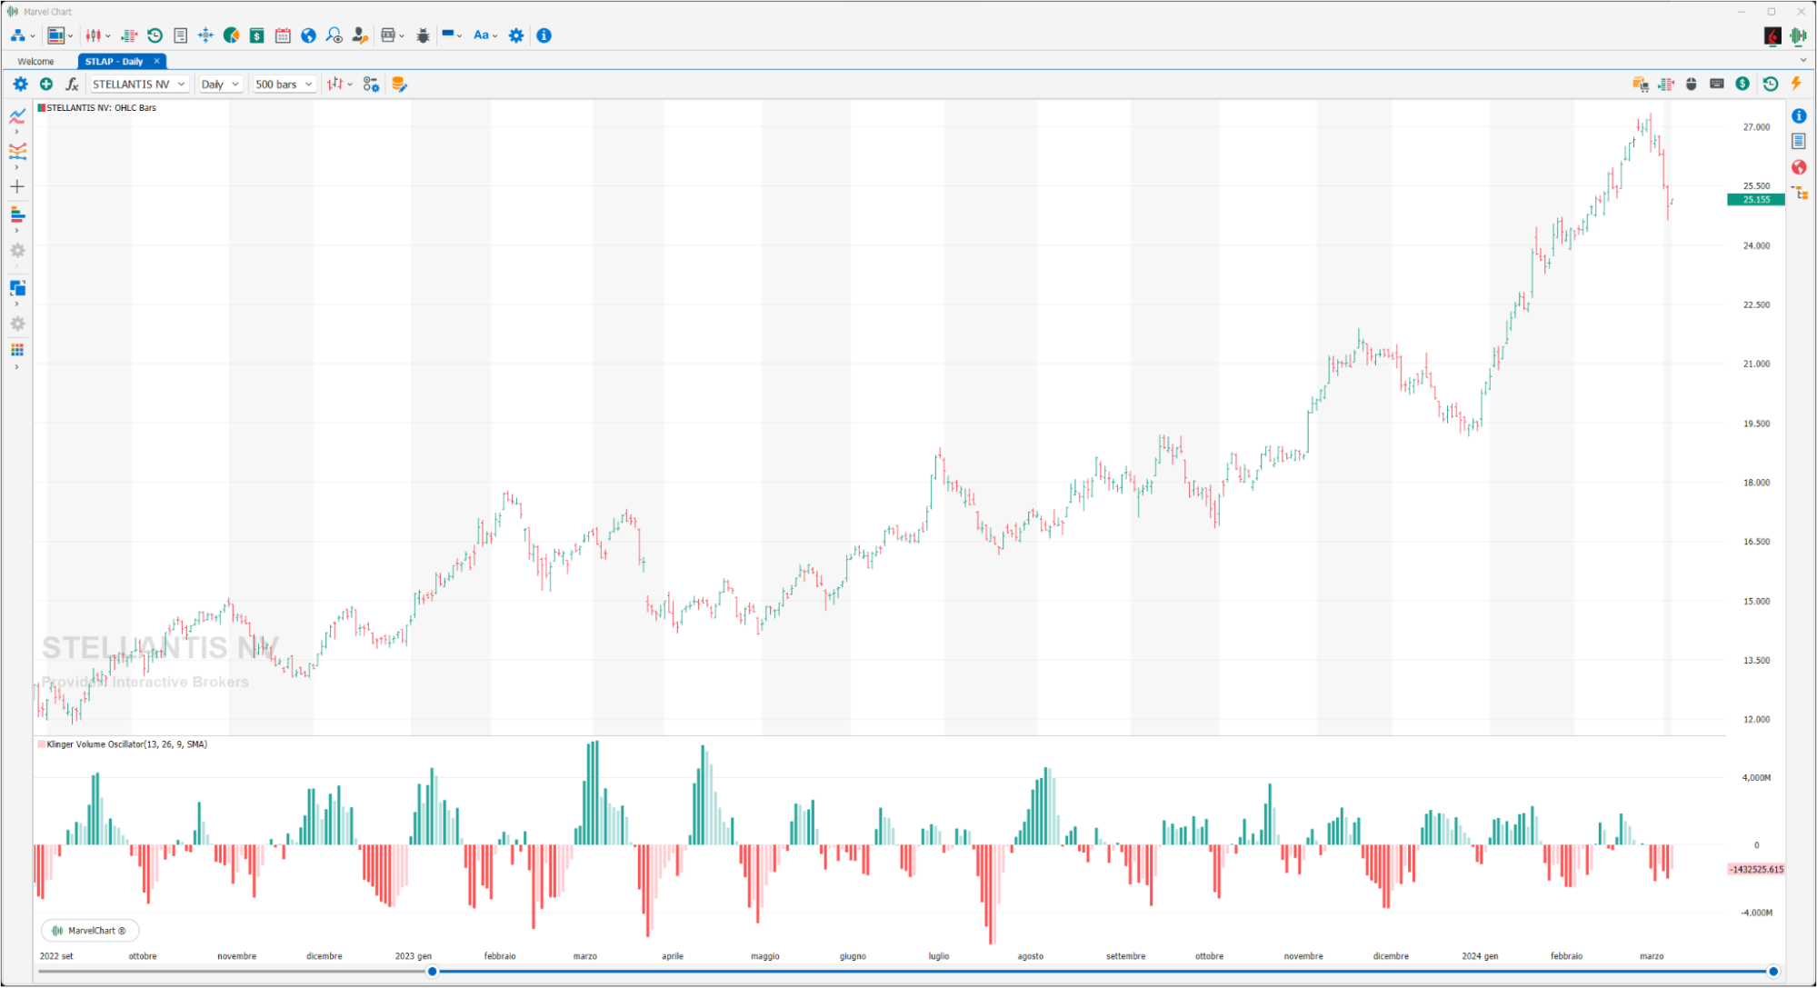The height and width of the screenshot is (988, 1817).
Task: Click the keyboard icon in right chart toolbar
Action: click(x=1717, y=84)
